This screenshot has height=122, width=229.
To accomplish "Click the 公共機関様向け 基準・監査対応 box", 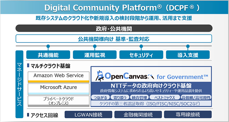I will (114, 39).
